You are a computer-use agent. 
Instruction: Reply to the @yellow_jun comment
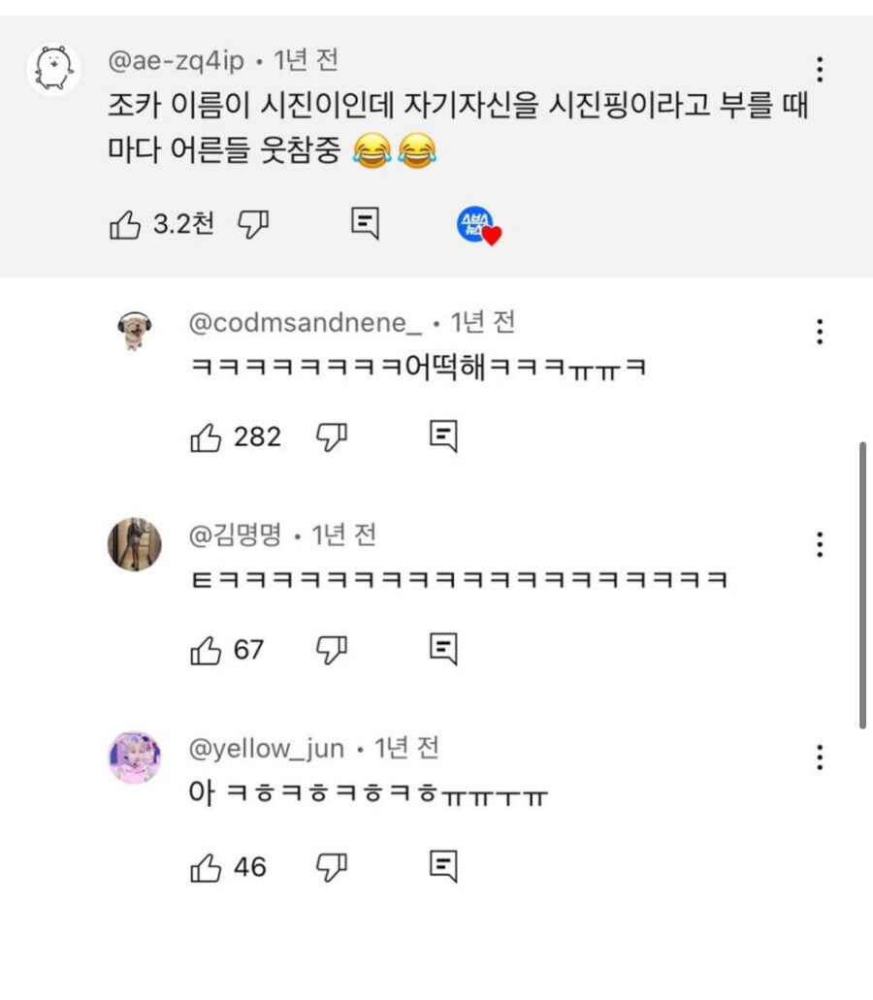443,867
